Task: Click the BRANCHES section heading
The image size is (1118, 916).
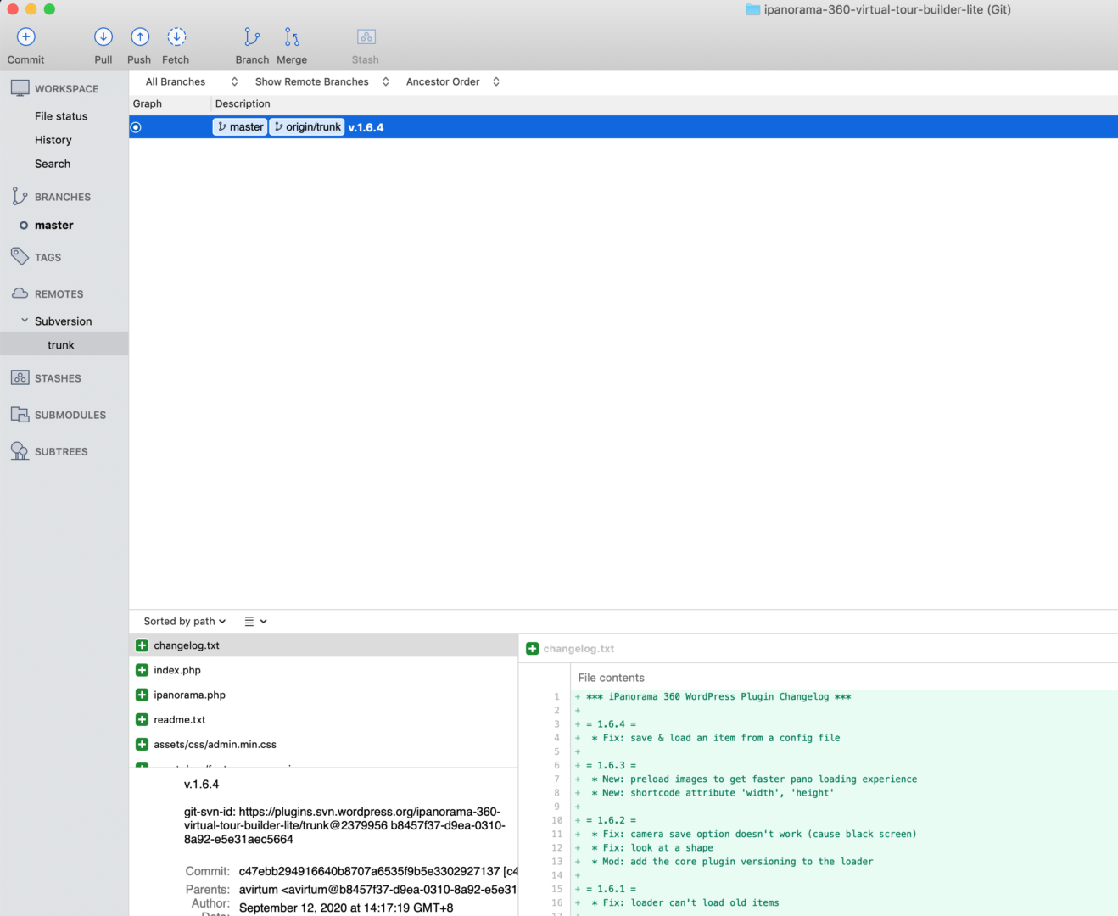Action: coord(63,197)
